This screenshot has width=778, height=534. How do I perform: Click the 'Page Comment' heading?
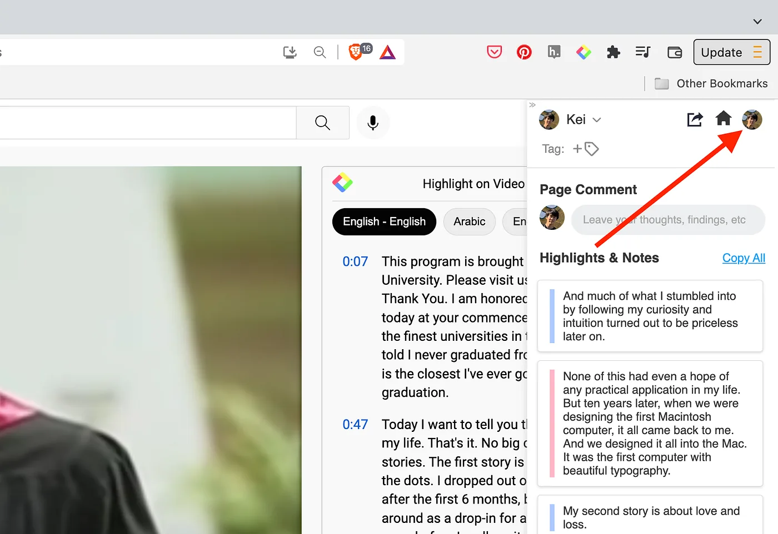coord(588,190)
